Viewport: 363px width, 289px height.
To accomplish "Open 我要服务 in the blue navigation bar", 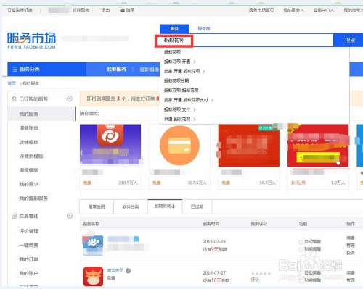I will [117, 70].
